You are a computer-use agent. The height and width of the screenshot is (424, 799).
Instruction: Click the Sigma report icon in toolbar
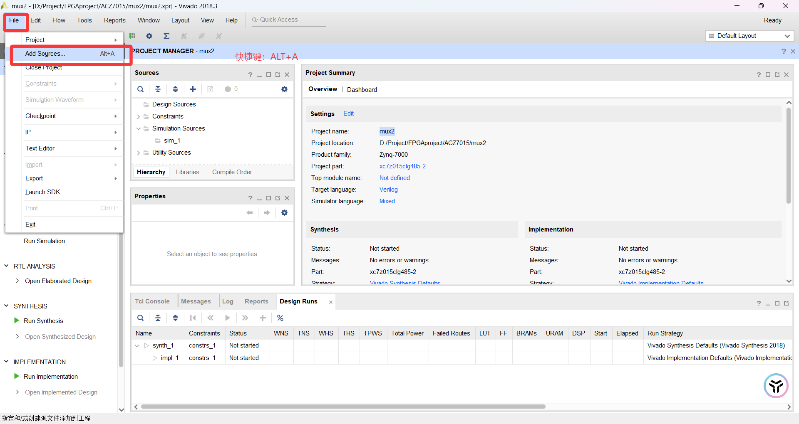pos(166,36)
